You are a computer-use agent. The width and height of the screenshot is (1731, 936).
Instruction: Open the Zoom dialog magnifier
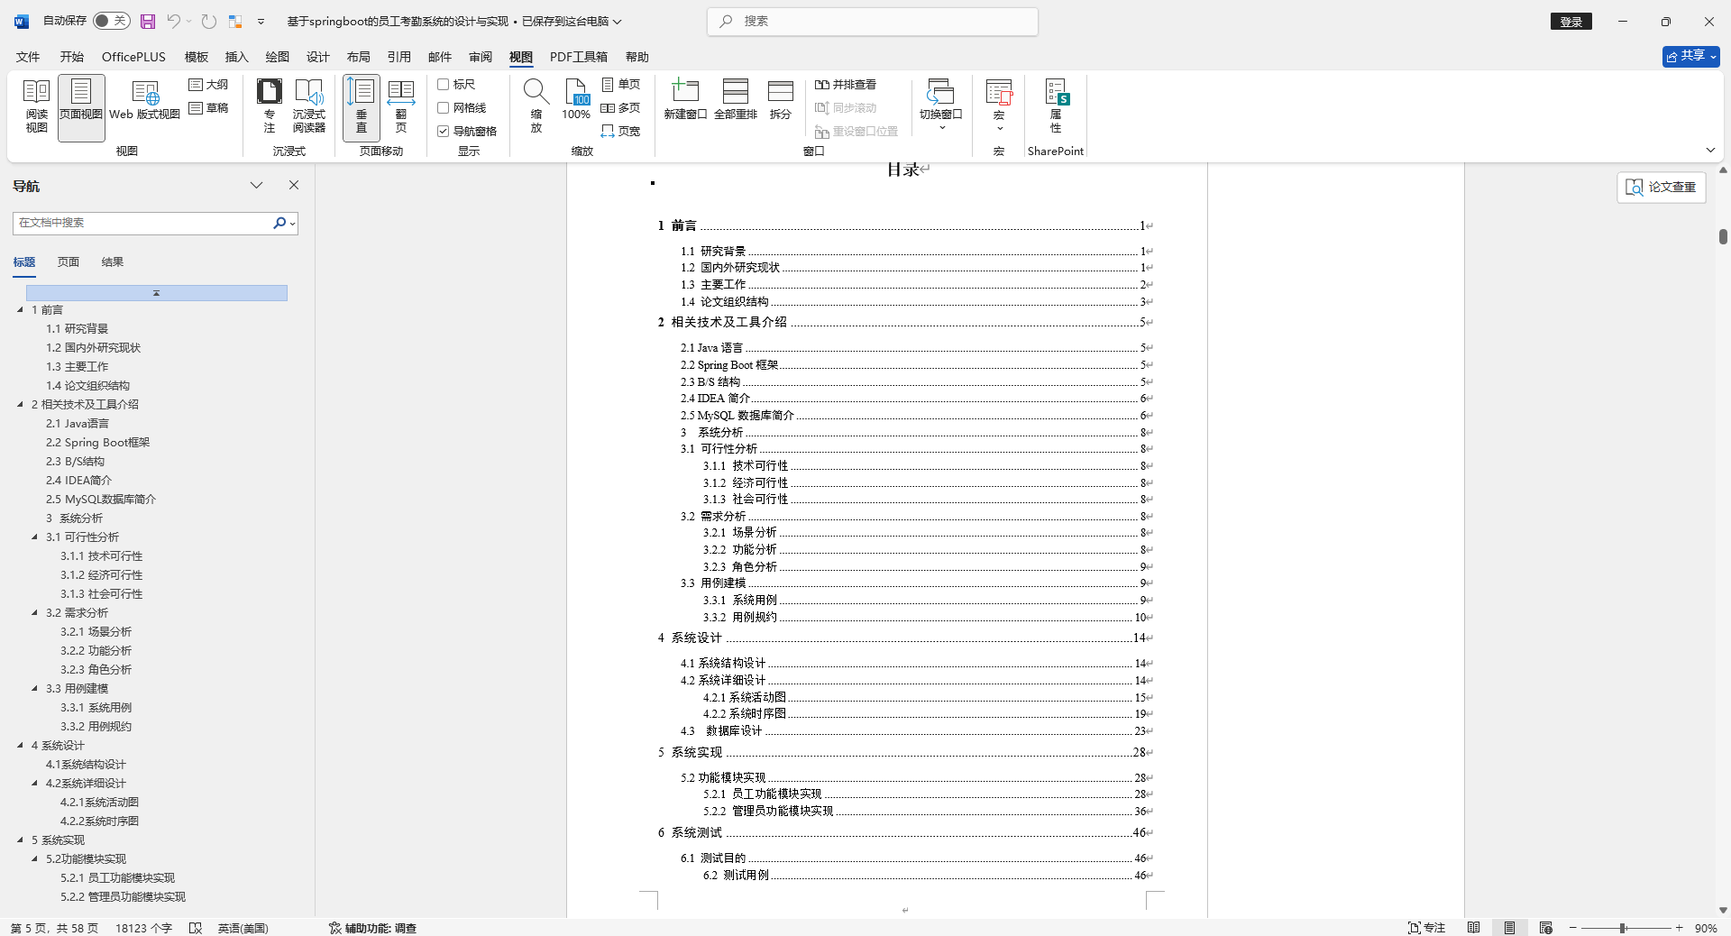536,107
